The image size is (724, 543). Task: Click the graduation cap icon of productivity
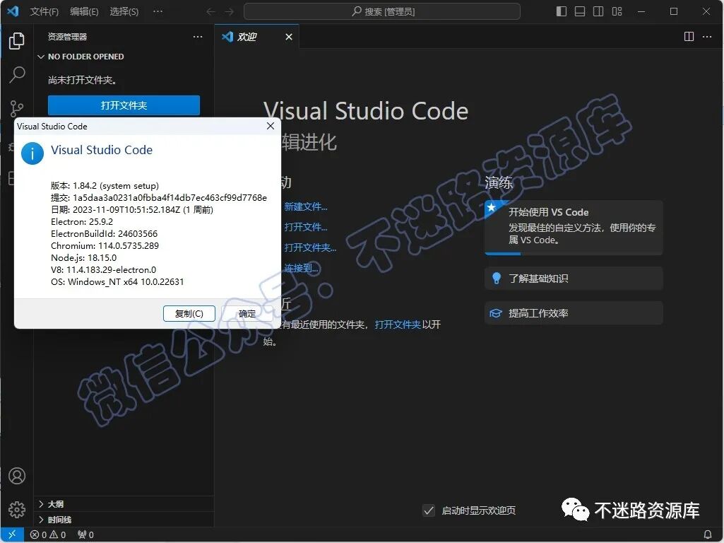(495, 313)
